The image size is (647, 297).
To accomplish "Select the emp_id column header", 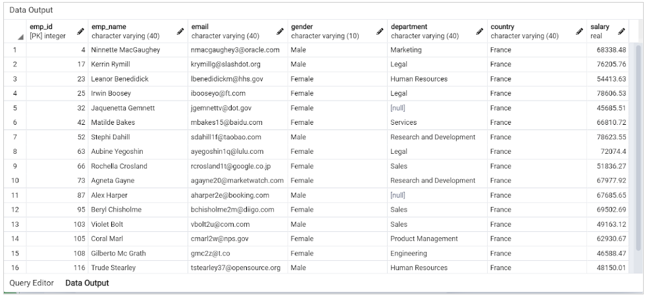I will (57, 32).
